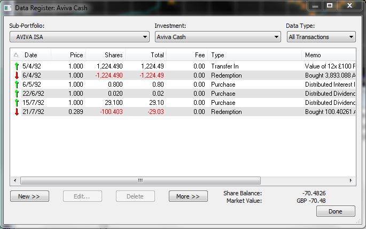Click the red -100.403 shares value

coord(111,112)
